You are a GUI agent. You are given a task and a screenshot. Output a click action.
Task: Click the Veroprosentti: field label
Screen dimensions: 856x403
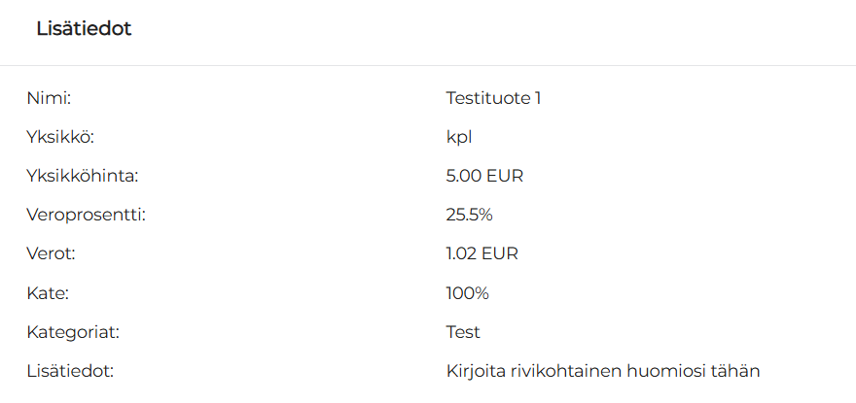86,215
